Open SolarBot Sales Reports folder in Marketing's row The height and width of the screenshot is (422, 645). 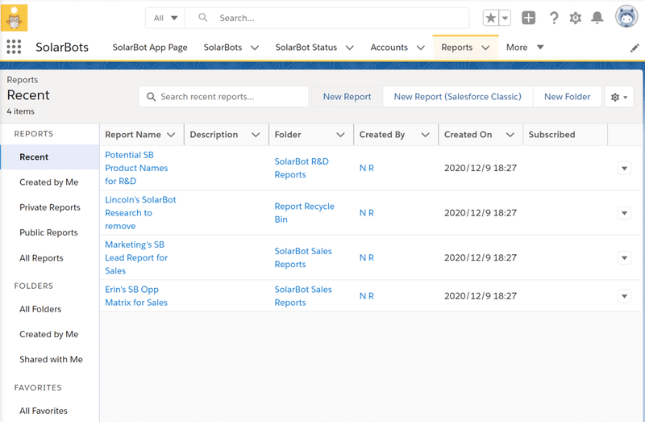click(x=303, y=257)
